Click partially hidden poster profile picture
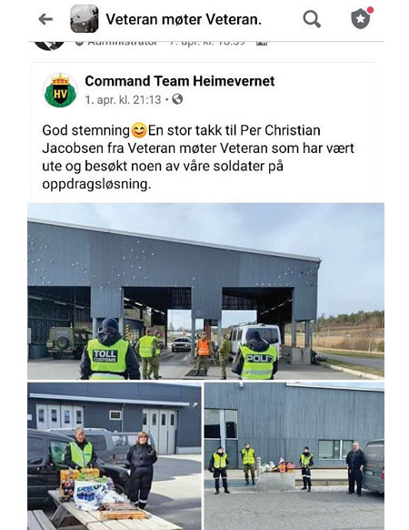This screenshot has height=530, width=409. pyautogui.click(x=50, y=46)
